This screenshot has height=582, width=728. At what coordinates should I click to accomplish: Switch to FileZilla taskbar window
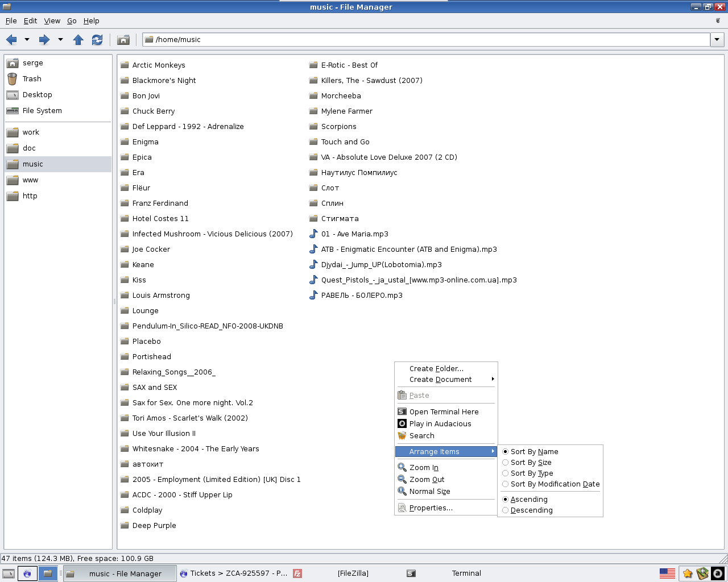click(353, 573)
